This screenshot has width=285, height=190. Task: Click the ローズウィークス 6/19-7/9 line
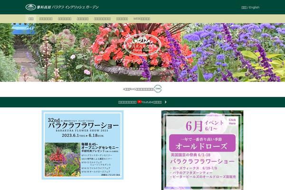[x=194, y=168]
